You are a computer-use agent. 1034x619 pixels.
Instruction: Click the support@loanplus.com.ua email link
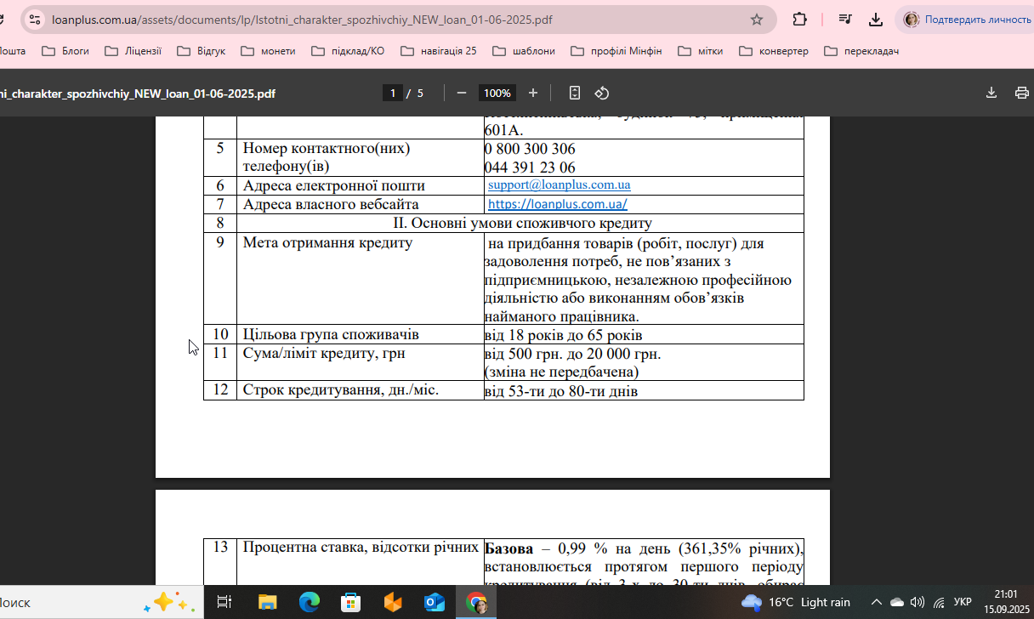[x=560, y=185]
